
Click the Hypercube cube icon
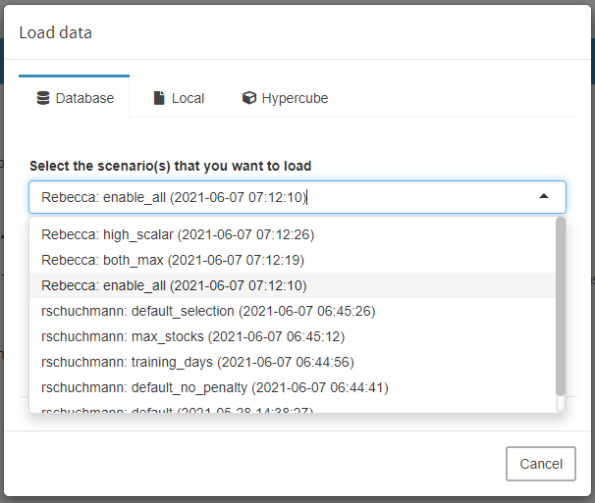[x=249, y=98]
